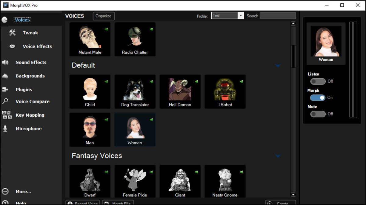366x205 pixels.
Task: Pick the Nasty Gnome voice
Action: [x=225, y=182]
